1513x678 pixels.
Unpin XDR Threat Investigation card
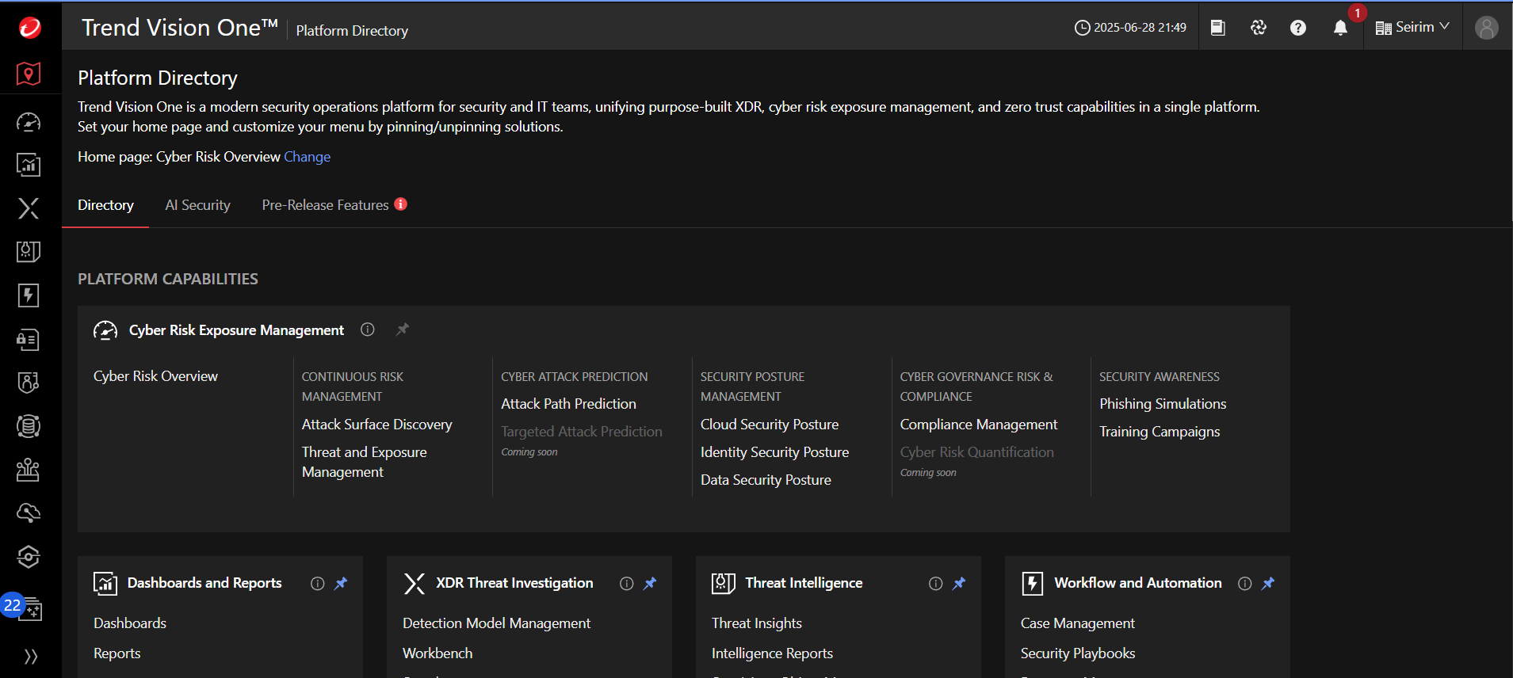(650, 583)
